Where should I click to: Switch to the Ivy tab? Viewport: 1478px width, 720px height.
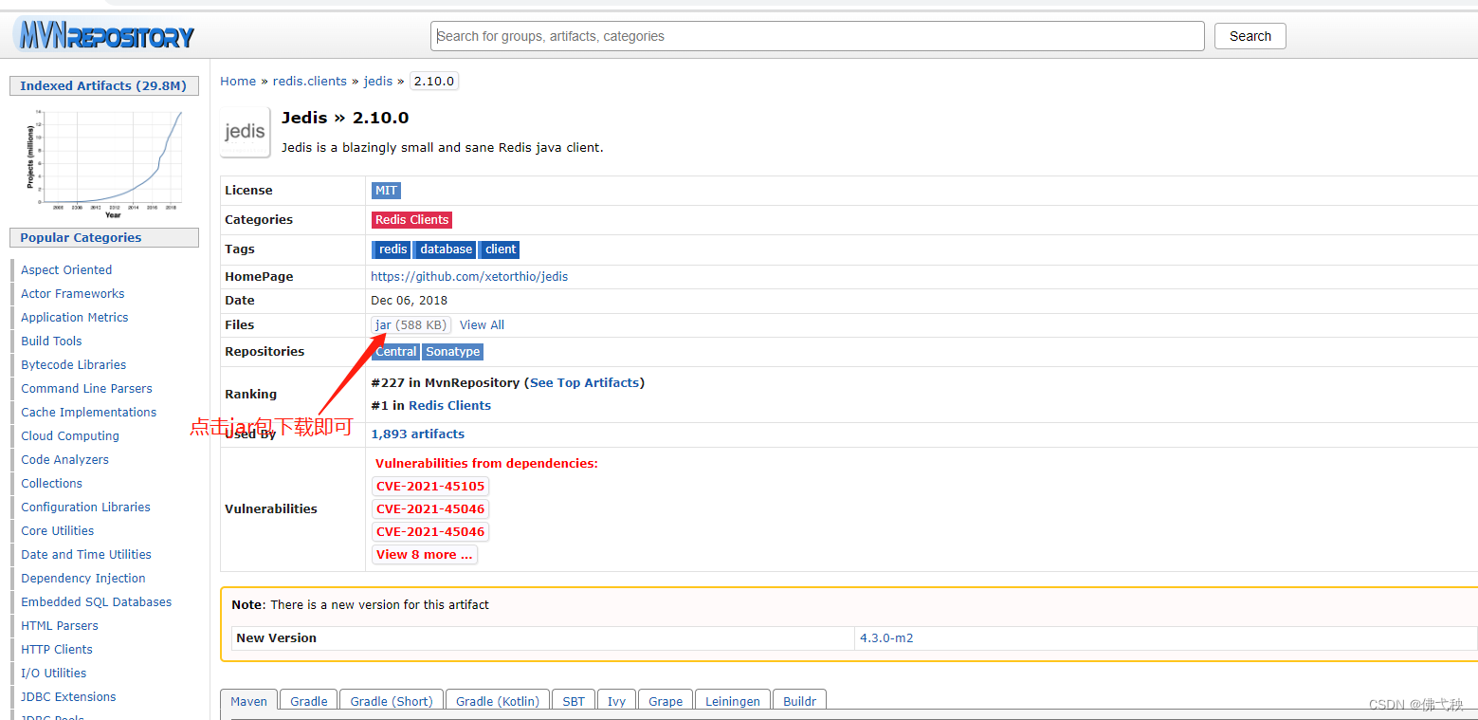tap(616, 702)
